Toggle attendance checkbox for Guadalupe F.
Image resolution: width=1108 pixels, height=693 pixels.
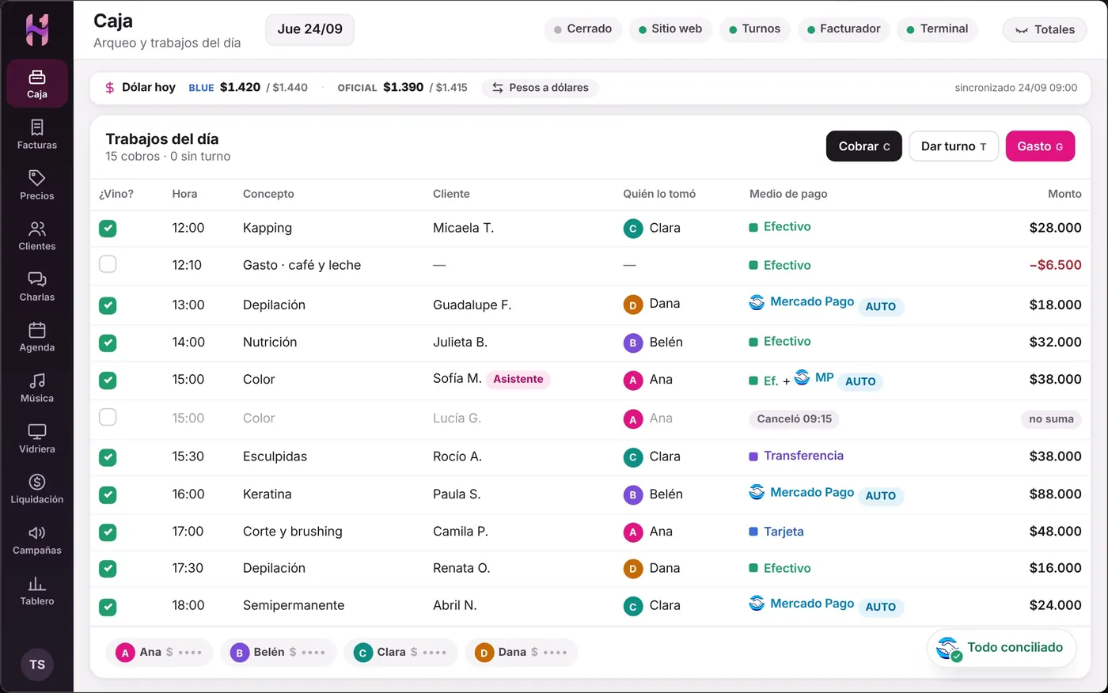(108, 305)
